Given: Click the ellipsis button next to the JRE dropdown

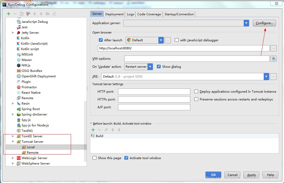Looking at the screenshot, I should [x=273, y=77].
